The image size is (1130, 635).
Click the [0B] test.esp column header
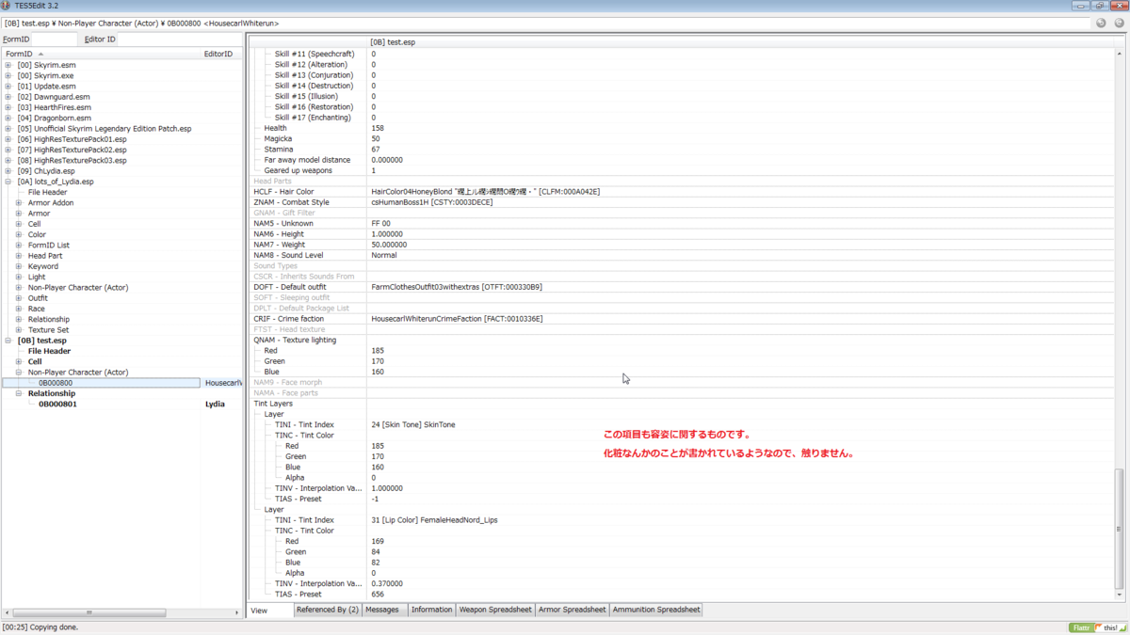pos(739,42)
